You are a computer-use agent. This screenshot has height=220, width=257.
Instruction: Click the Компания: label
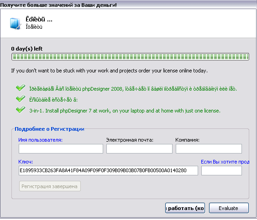click(187, 140)
